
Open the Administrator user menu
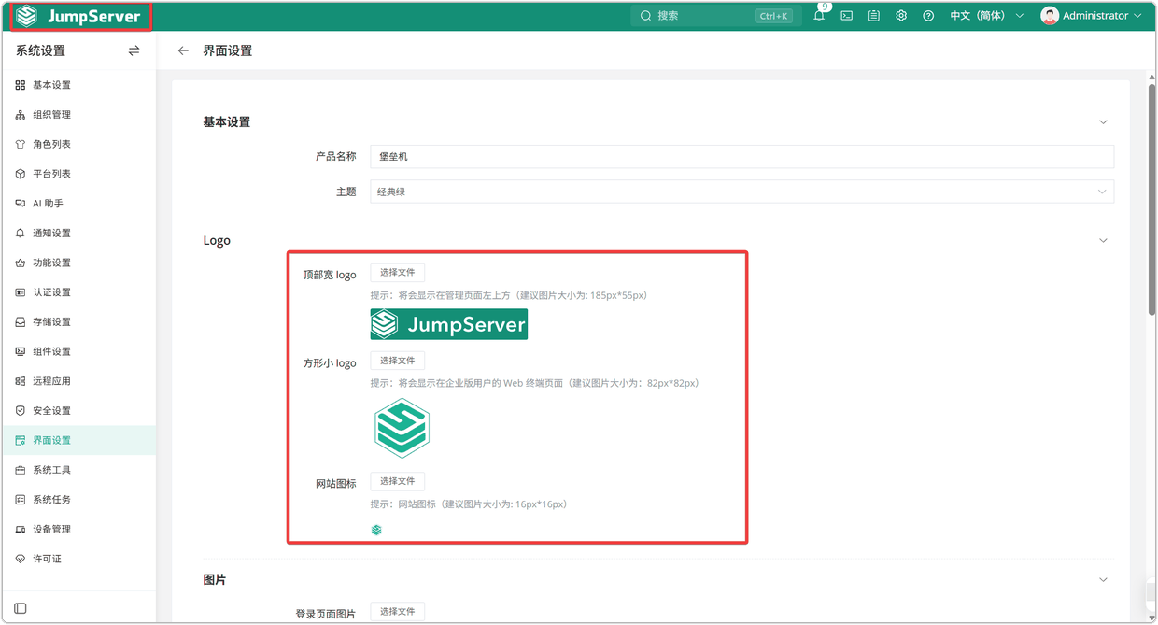[1091, 16]
